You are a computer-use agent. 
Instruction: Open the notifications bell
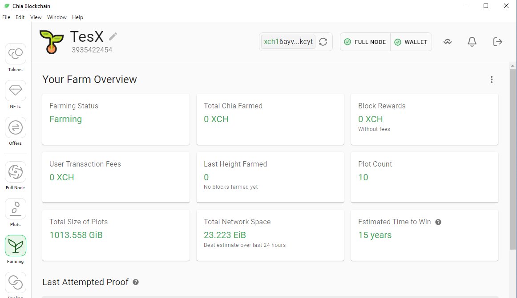tap(472, 42)
